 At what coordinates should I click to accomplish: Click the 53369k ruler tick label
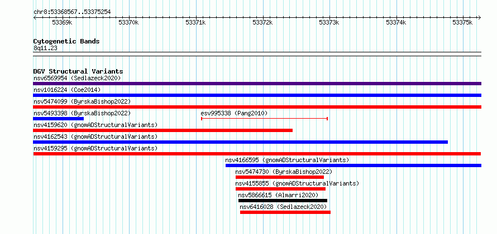[62, 23]
